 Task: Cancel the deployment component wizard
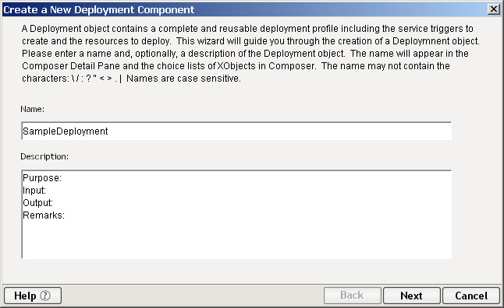471,296
